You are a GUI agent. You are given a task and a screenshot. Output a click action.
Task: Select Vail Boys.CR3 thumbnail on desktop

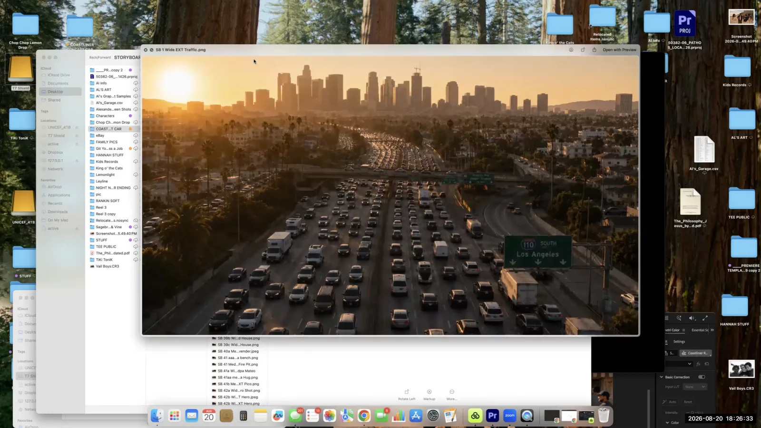pos(741,370)
